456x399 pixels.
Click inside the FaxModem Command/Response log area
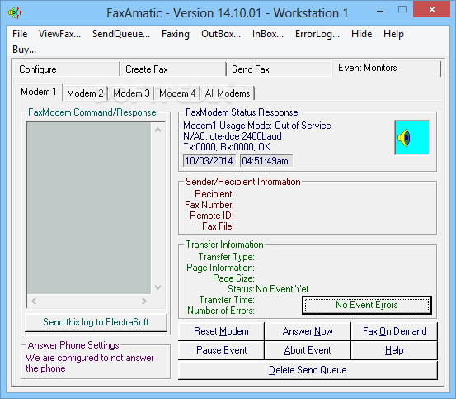coord(89,208)
